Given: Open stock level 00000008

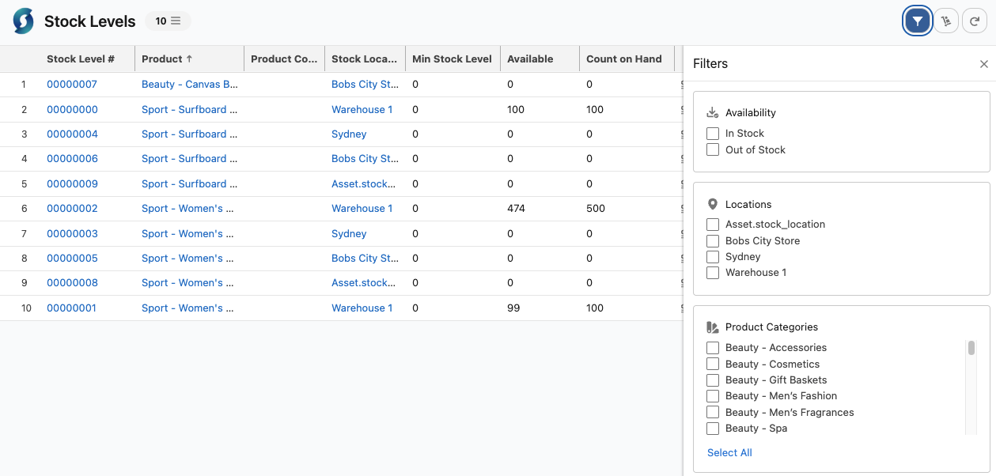Looking at the screenshot, I should click(x=72, y=283).
